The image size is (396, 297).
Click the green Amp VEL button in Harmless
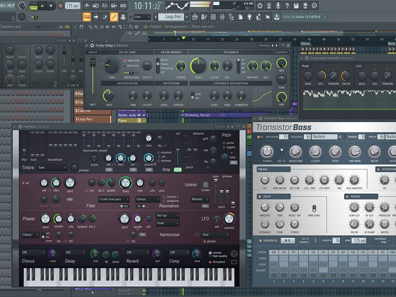click(178, 170)
